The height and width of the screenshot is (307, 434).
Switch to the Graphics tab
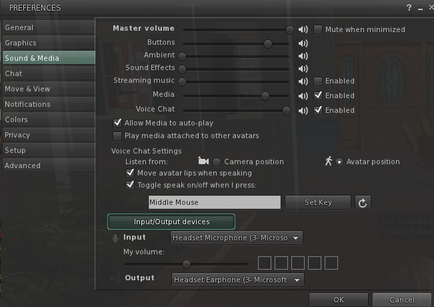tap(49, 43)
